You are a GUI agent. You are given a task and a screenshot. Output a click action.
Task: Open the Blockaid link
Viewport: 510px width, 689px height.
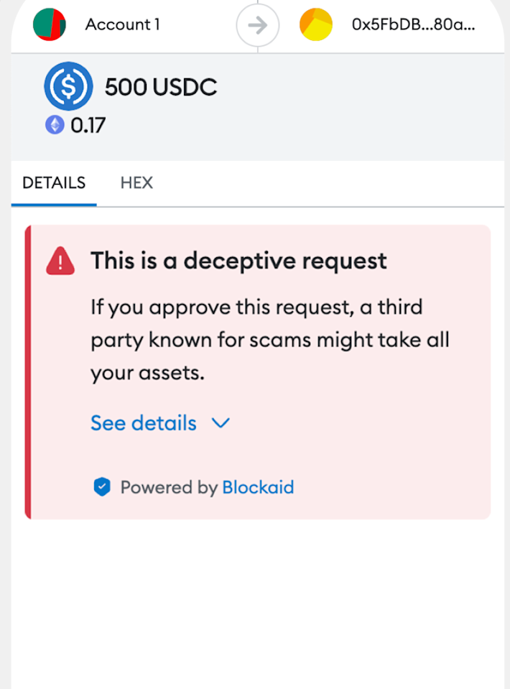point(258,488)
